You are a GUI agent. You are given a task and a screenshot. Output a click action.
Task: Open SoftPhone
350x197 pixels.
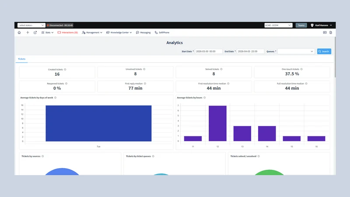pos(162,32)
